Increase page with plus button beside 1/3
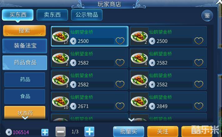This screenshot has height=137, width=222. point(89,132)
